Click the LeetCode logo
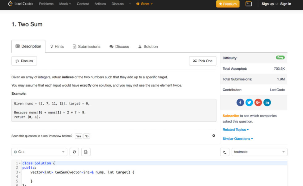303x186 pixels. point(20,4)
